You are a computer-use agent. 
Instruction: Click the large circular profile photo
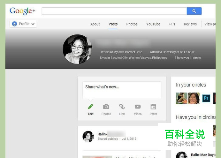click(77, 49)
